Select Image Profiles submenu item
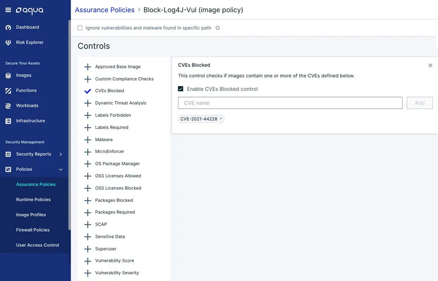This screenshot has width=438, height=281. click(31, 215)
